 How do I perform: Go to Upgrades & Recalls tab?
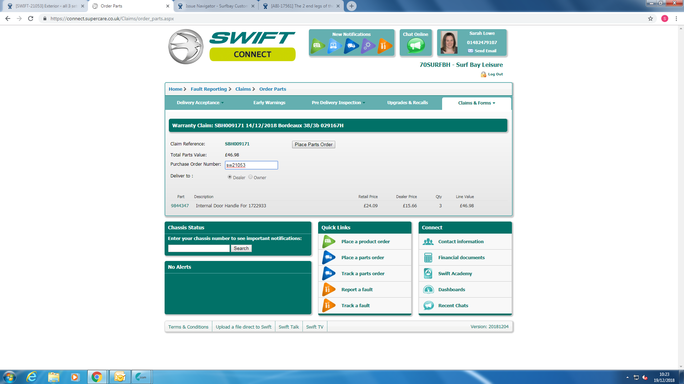coord(408,103)
